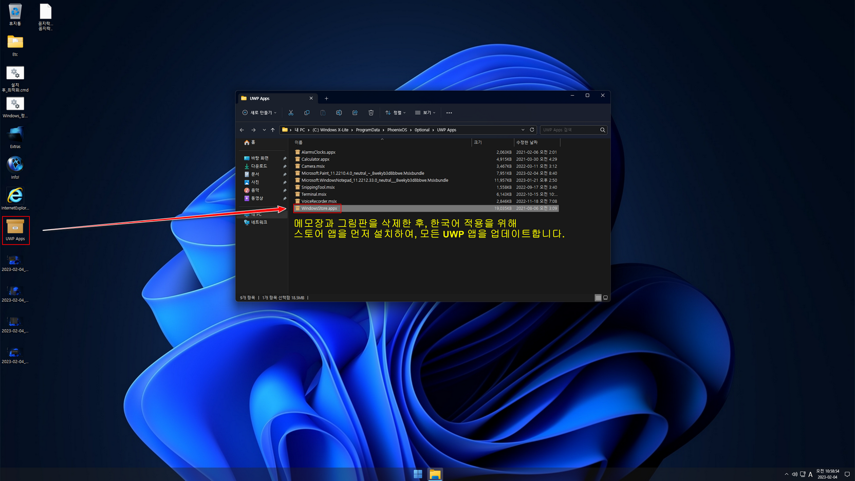Select SnippingTool.msix file
The height and width of the screenshot is (481, 855).
(x=318, y=188)
